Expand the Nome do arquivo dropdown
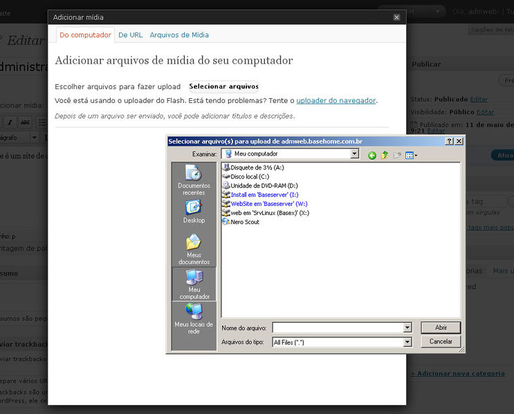 coord(407,328)
